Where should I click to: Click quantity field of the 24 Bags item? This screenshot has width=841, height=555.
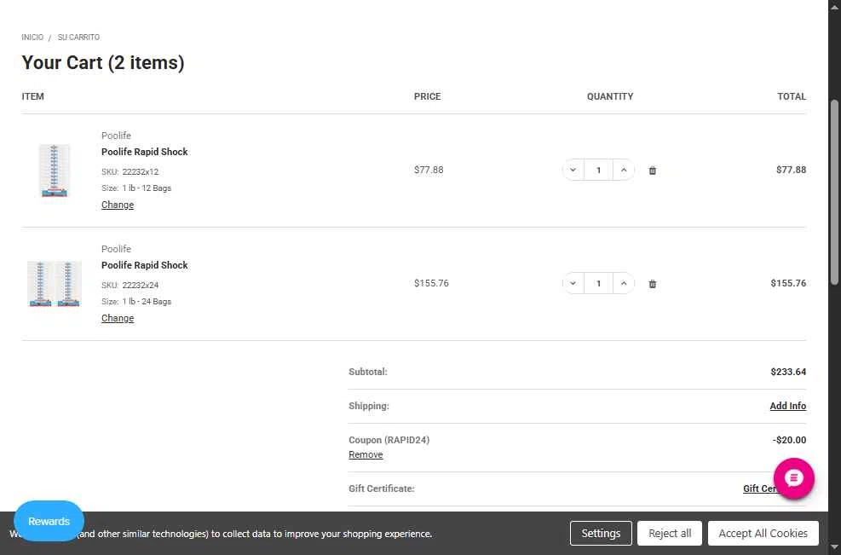[598, 283]
